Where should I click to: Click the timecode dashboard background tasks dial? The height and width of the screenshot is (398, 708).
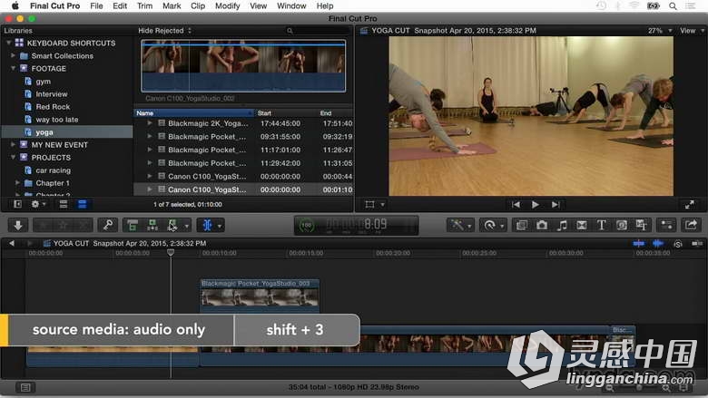(x=307, y=226)
